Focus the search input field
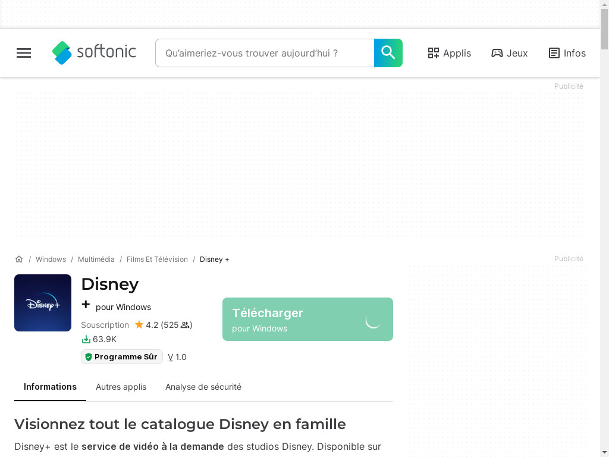Screen dimensions: 609x457 265,53
